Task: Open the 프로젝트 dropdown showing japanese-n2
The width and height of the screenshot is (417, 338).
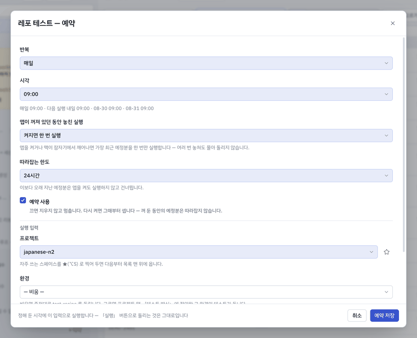Action: (199, 252)
